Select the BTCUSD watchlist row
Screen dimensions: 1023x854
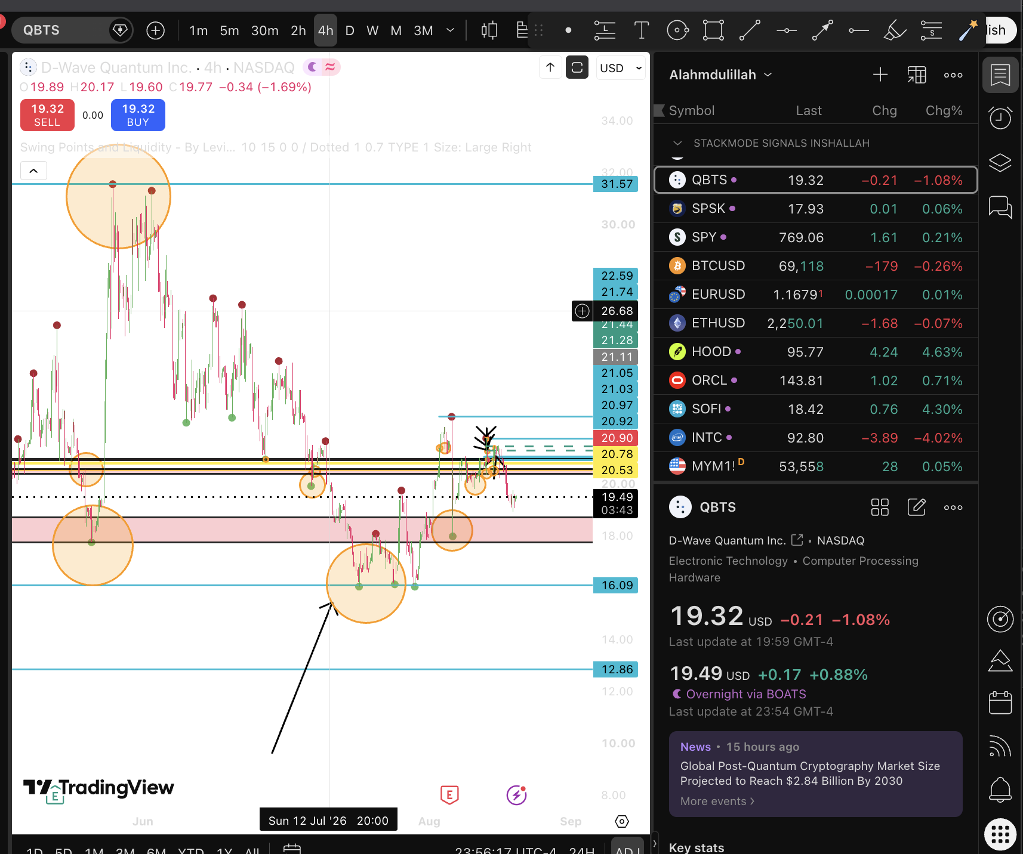point(816,266)
